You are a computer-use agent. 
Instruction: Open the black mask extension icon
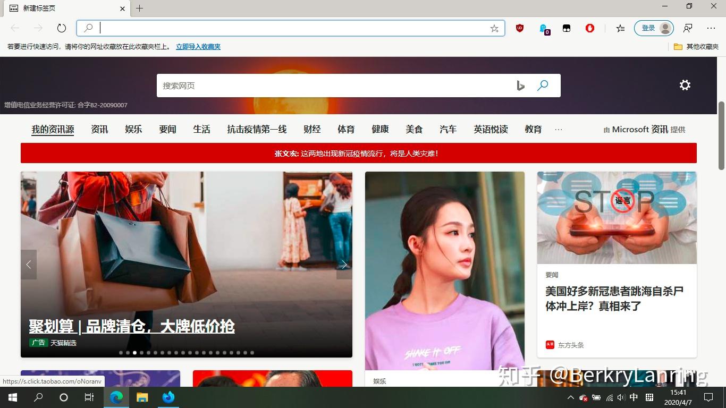pos(567,28)
